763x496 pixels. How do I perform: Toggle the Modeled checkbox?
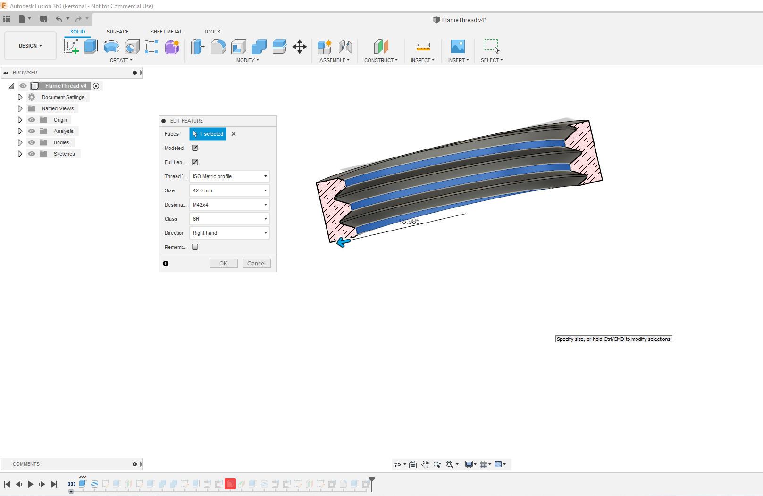(x=195, y=148)
